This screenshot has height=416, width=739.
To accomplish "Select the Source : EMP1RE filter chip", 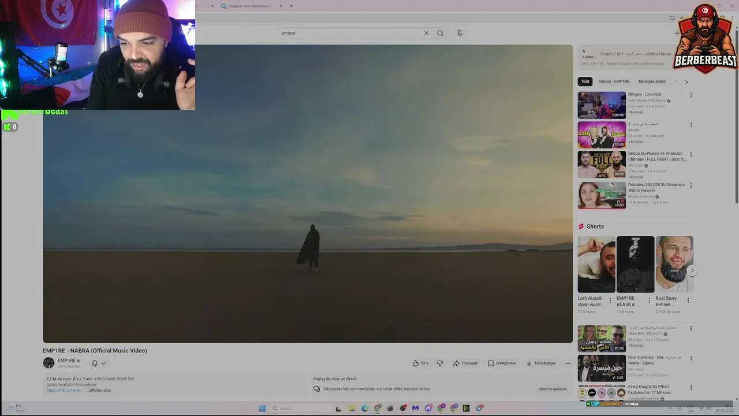I will (614, 81).
